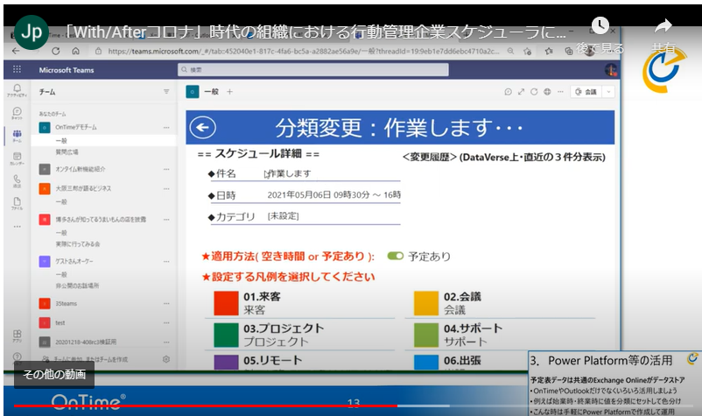The image size is (702, 416).
Task: Open the 35teams team
Action: pos(66,304)
